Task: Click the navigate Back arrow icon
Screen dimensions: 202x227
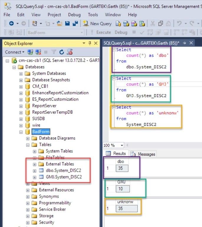Action: tap(12, 23)
